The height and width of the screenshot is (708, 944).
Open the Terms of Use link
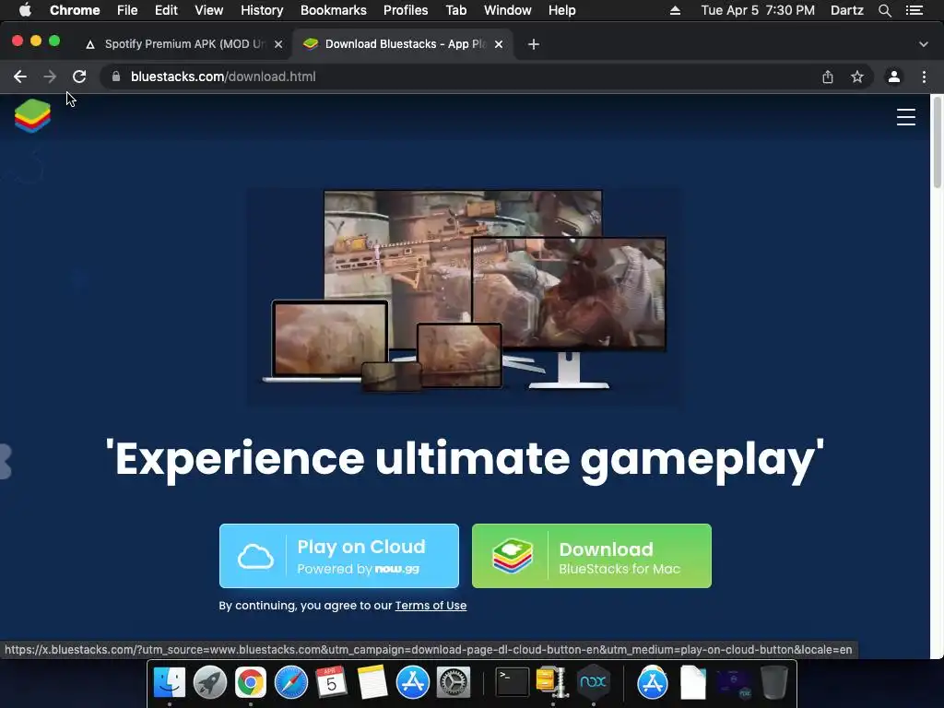431,606
